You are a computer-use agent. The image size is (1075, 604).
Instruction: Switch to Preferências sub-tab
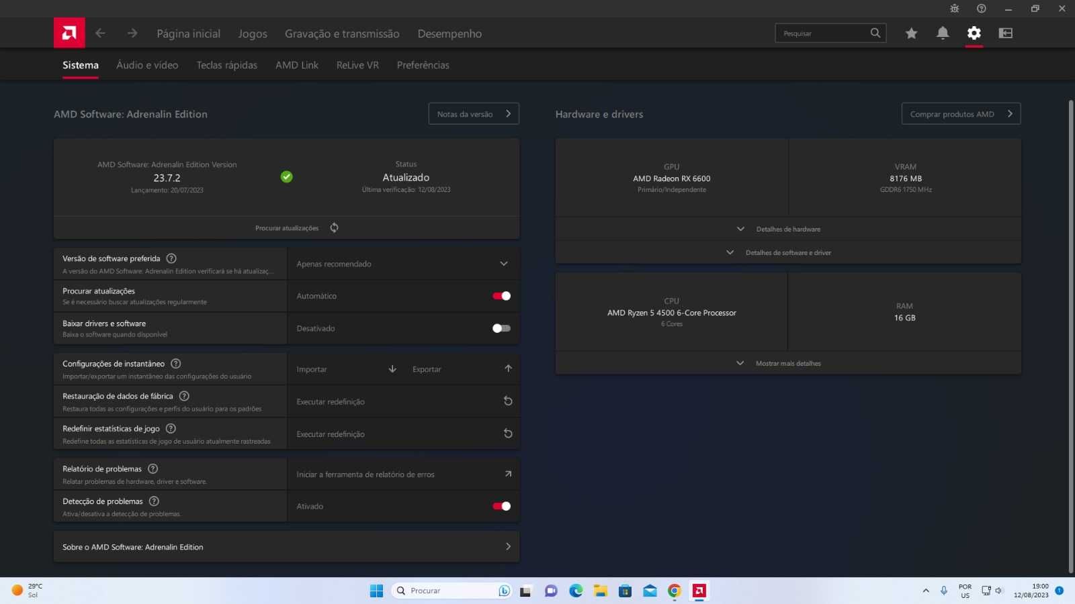(x=423, y=65)
